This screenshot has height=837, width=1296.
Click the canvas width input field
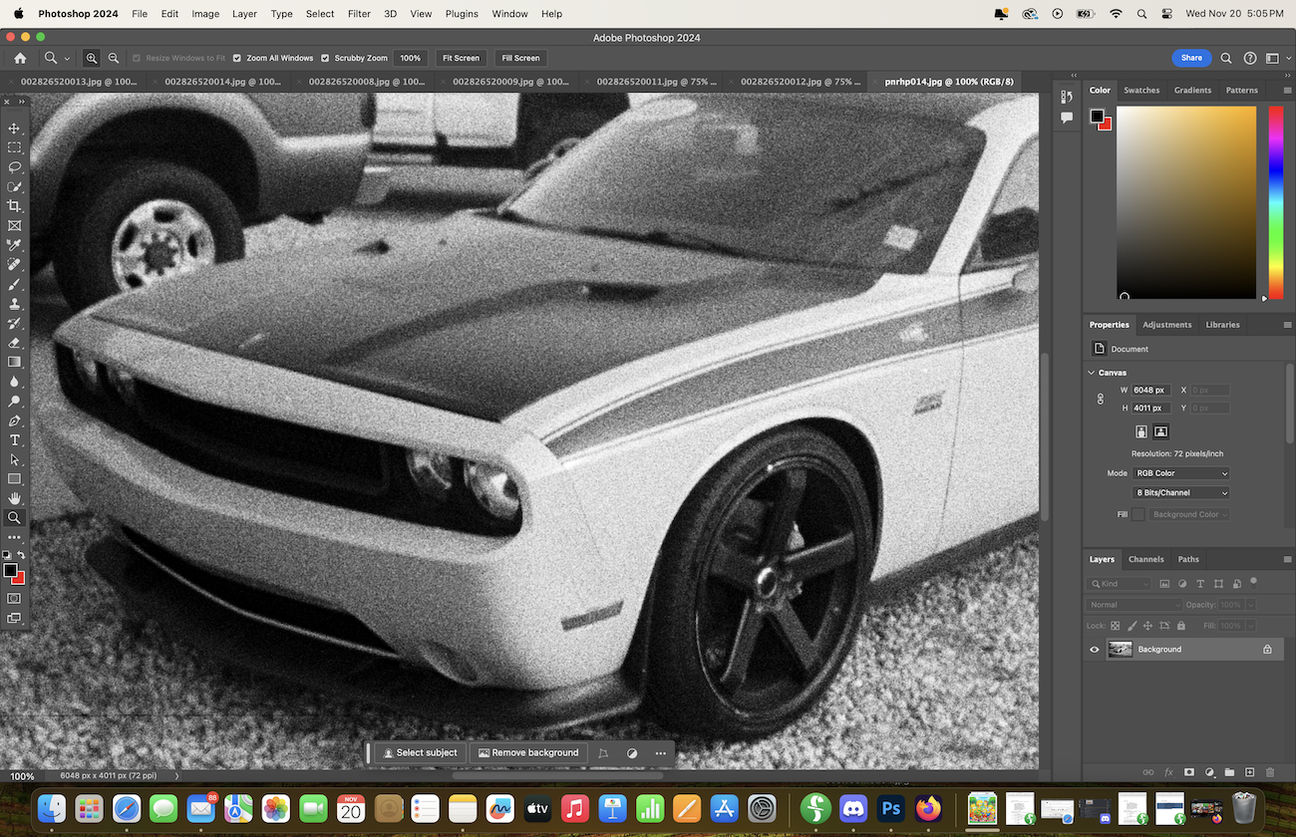(1149, 391)
